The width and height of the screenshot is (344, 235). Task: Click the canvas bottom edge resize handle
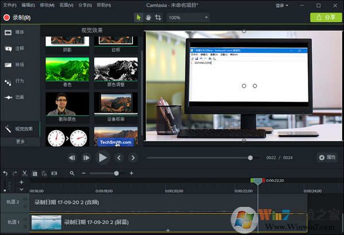(x=244, y=140)
